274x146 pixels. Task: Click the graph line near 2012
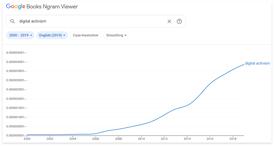(164, 115)
